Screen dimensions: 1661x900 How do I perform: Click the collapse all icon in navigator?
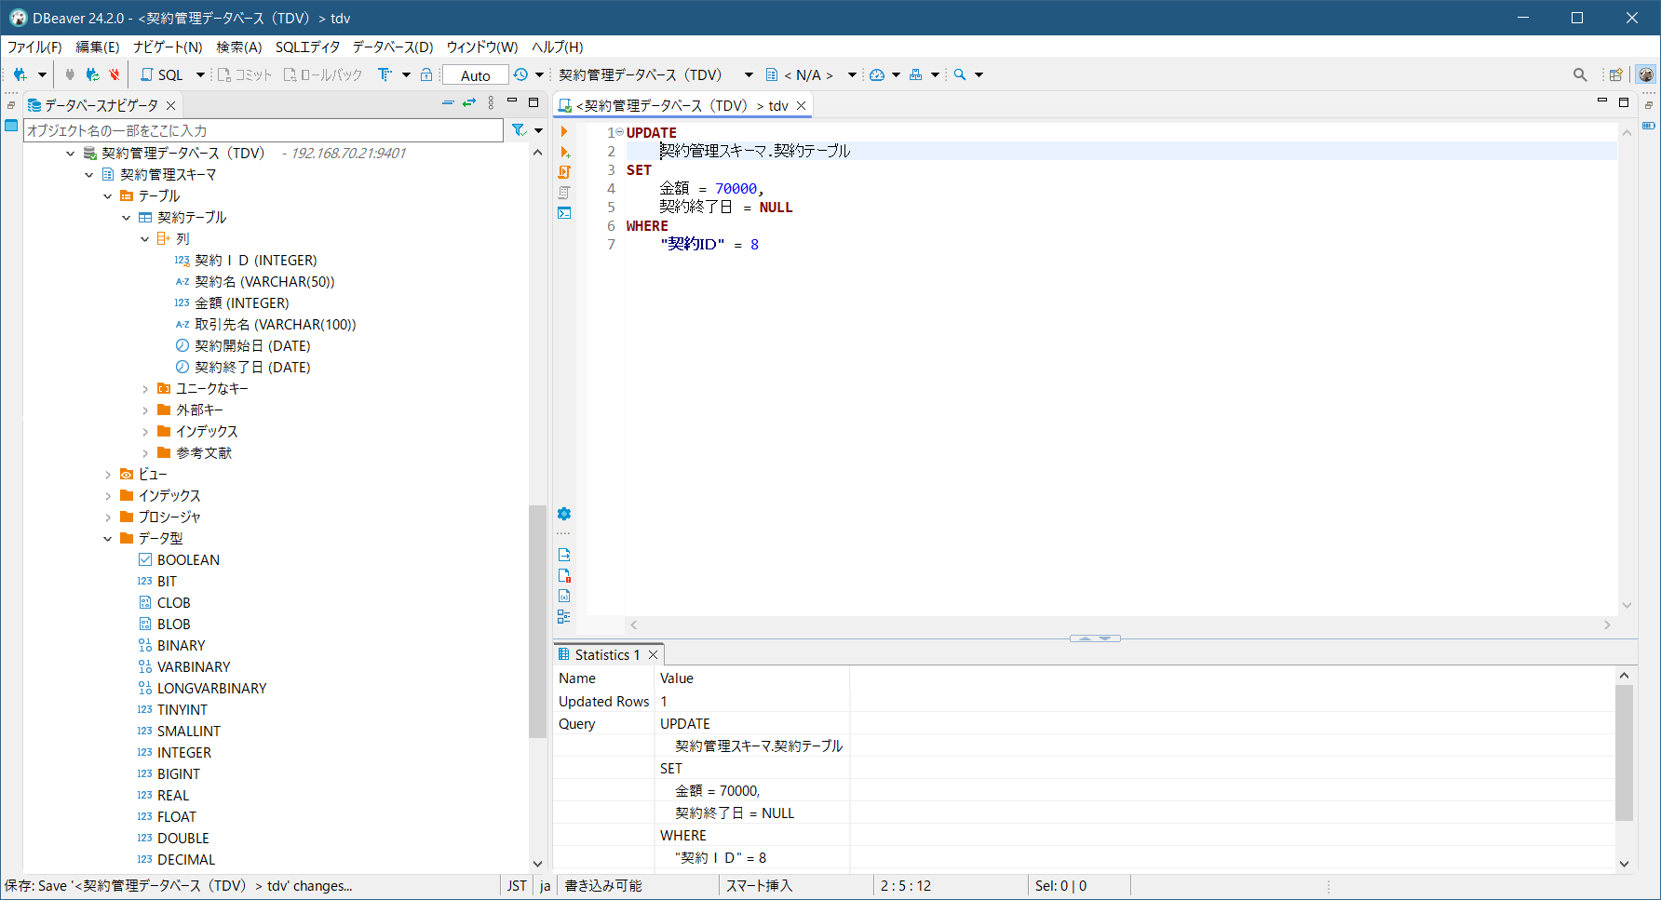point(448,102)
